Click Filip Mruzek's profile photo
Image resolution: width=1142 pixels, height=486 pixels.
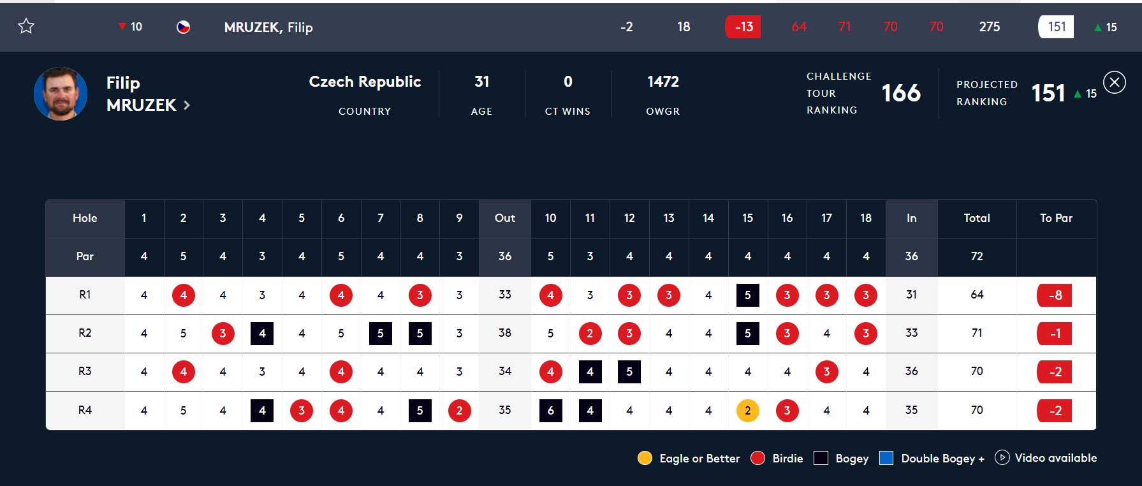61,94
